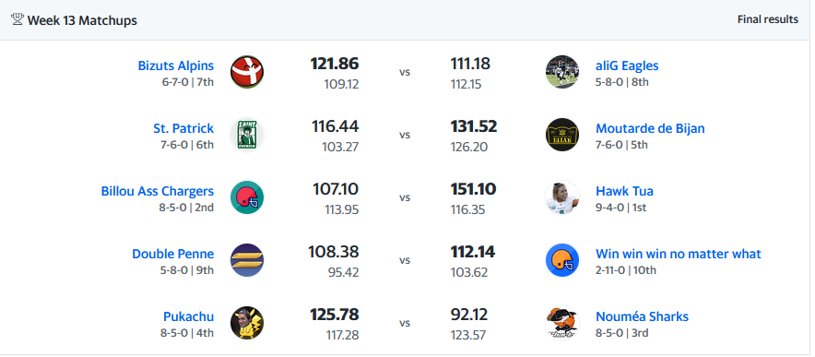Click the vs label of Double Penne matchup
The width and height of the screenshot is (815, 357).
click(405, 261)
